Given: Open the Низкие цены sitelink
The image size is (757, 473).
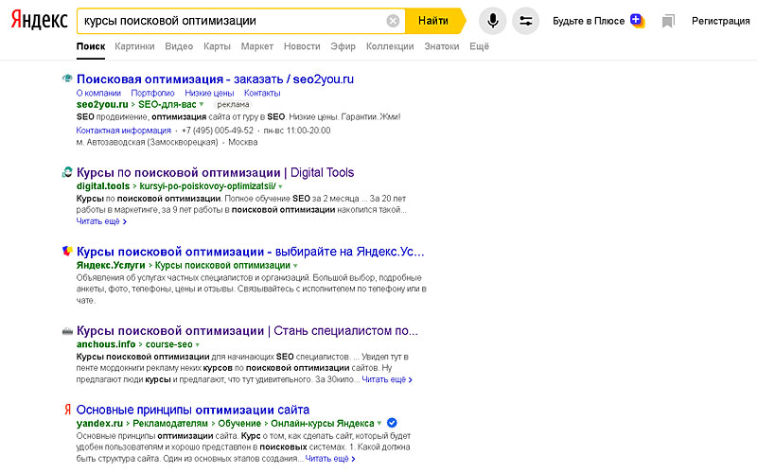Looking at the screenshot, I should tap(209, 93).
